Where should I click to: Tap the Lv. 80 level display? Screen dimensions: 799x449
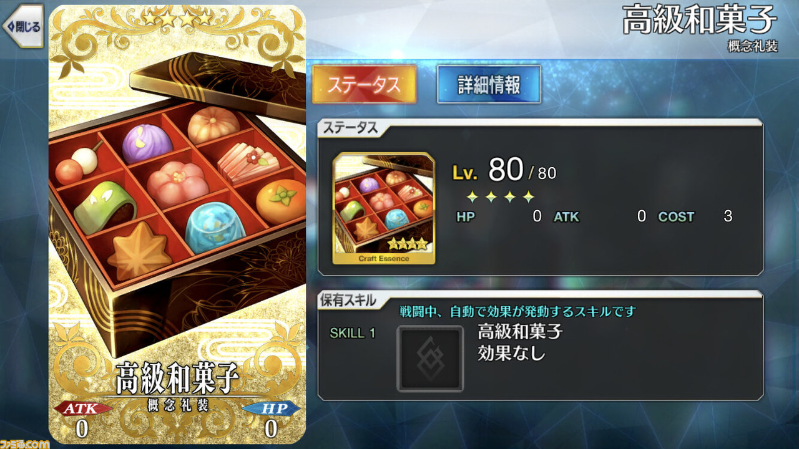tap(504, 170)
